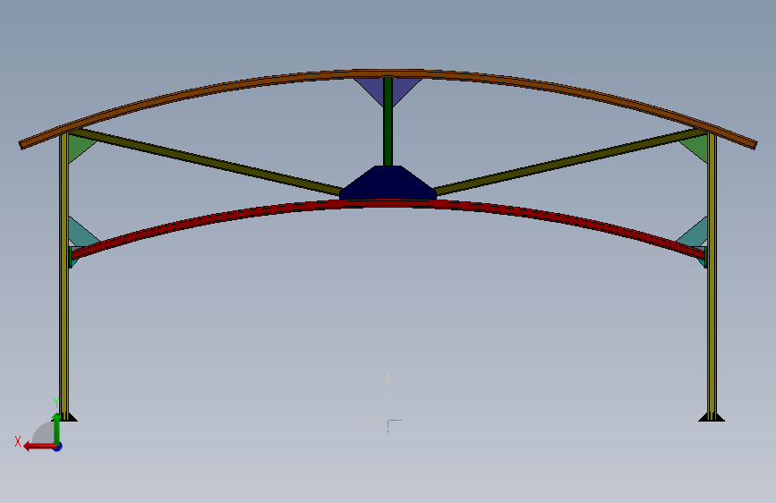The width and height of the screenshot is (776, 503).
Task: Select the dark blue center gusset plate
Action: [x=388, y=184]
